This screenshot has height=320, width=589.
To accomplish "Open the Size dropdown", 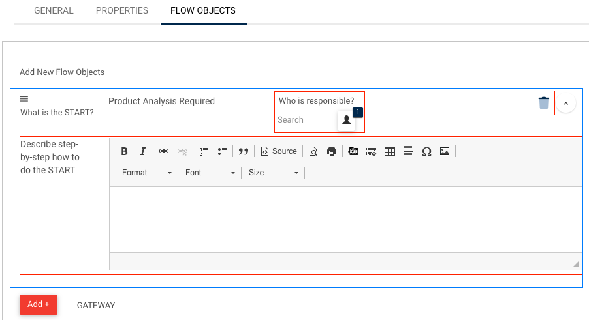I will click(274, 173).
